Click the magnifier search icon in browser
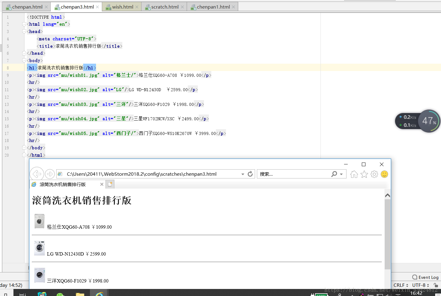This screenshot has height=296, width=441. pos(334,174)
